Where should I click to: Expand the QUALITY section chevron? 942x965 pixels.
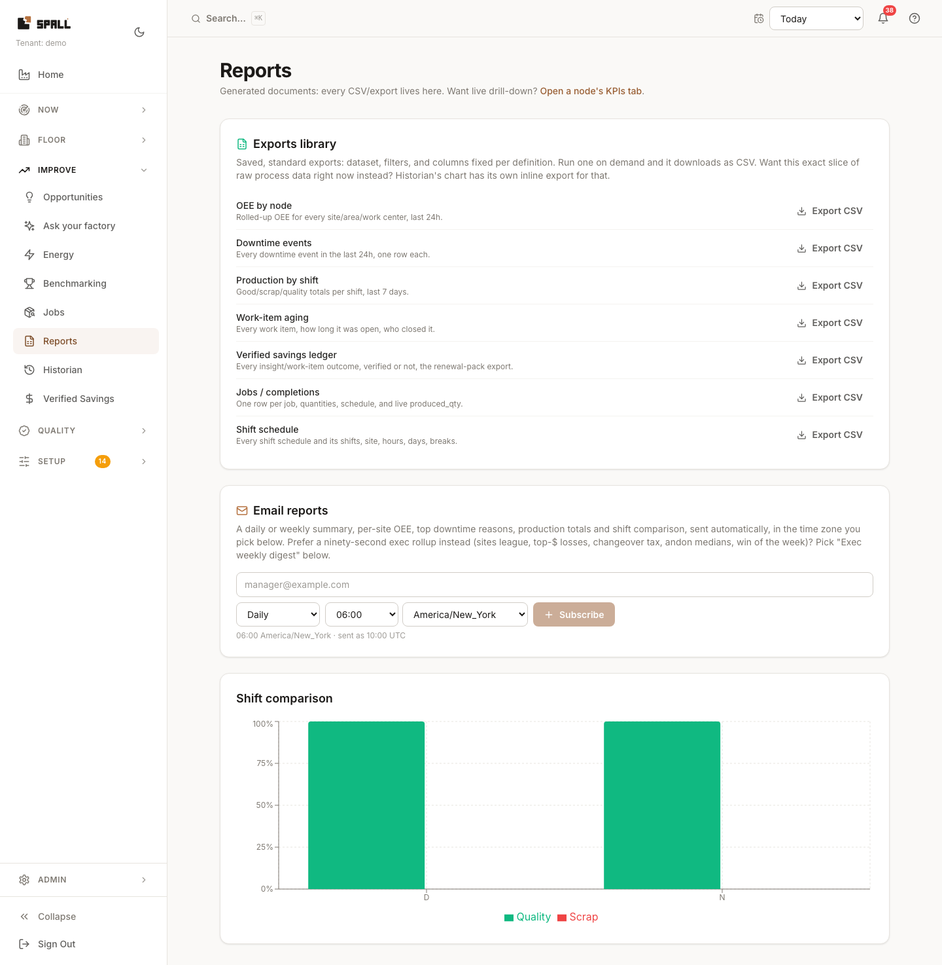pos(144,431)
